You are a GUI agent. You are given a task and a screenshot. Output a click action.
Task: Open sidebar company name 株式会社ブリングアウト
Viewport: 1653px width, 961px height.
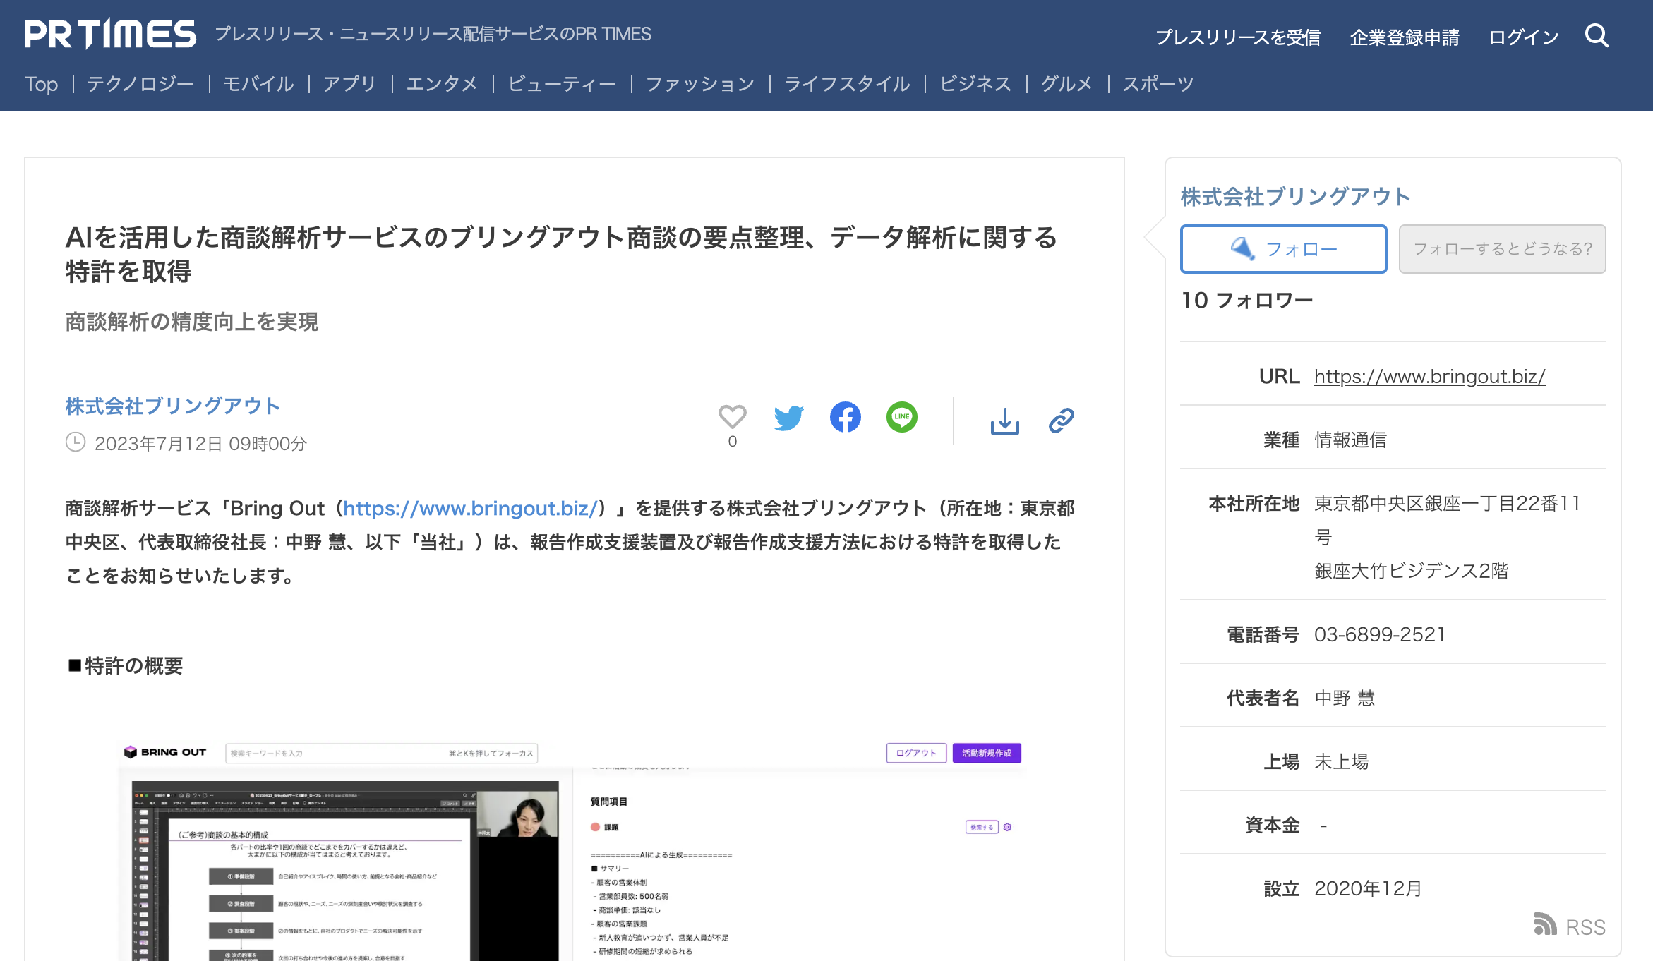[x=1296, y=196]
